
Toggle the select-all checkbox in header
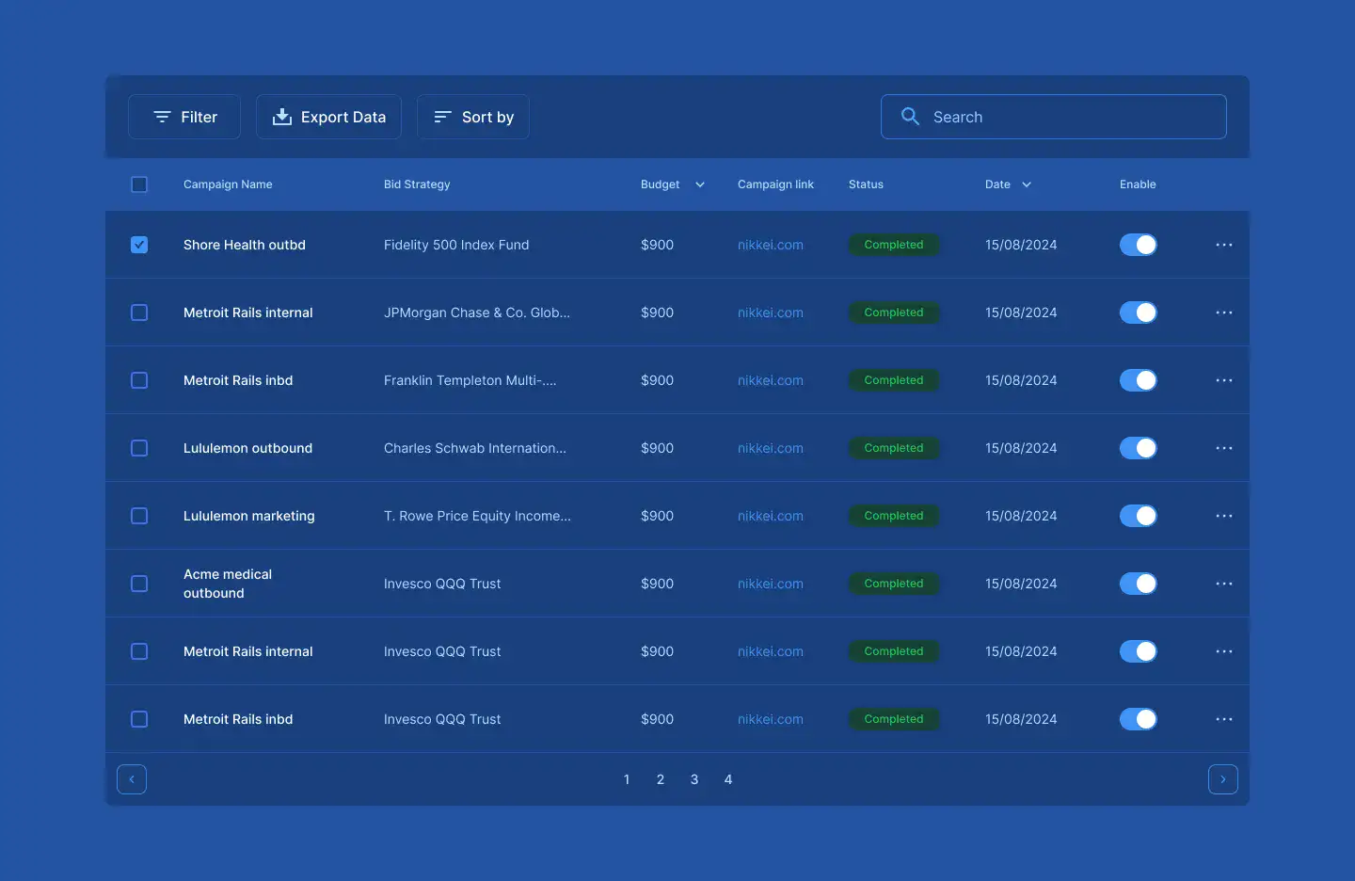pos(139,184)
